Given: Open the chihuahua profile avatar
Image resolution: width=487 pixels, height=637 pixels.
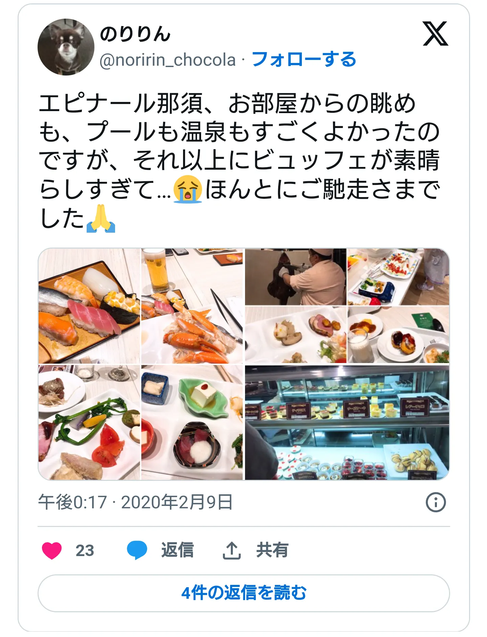Looking at the screenshot, I should click(x=66, y=47).
